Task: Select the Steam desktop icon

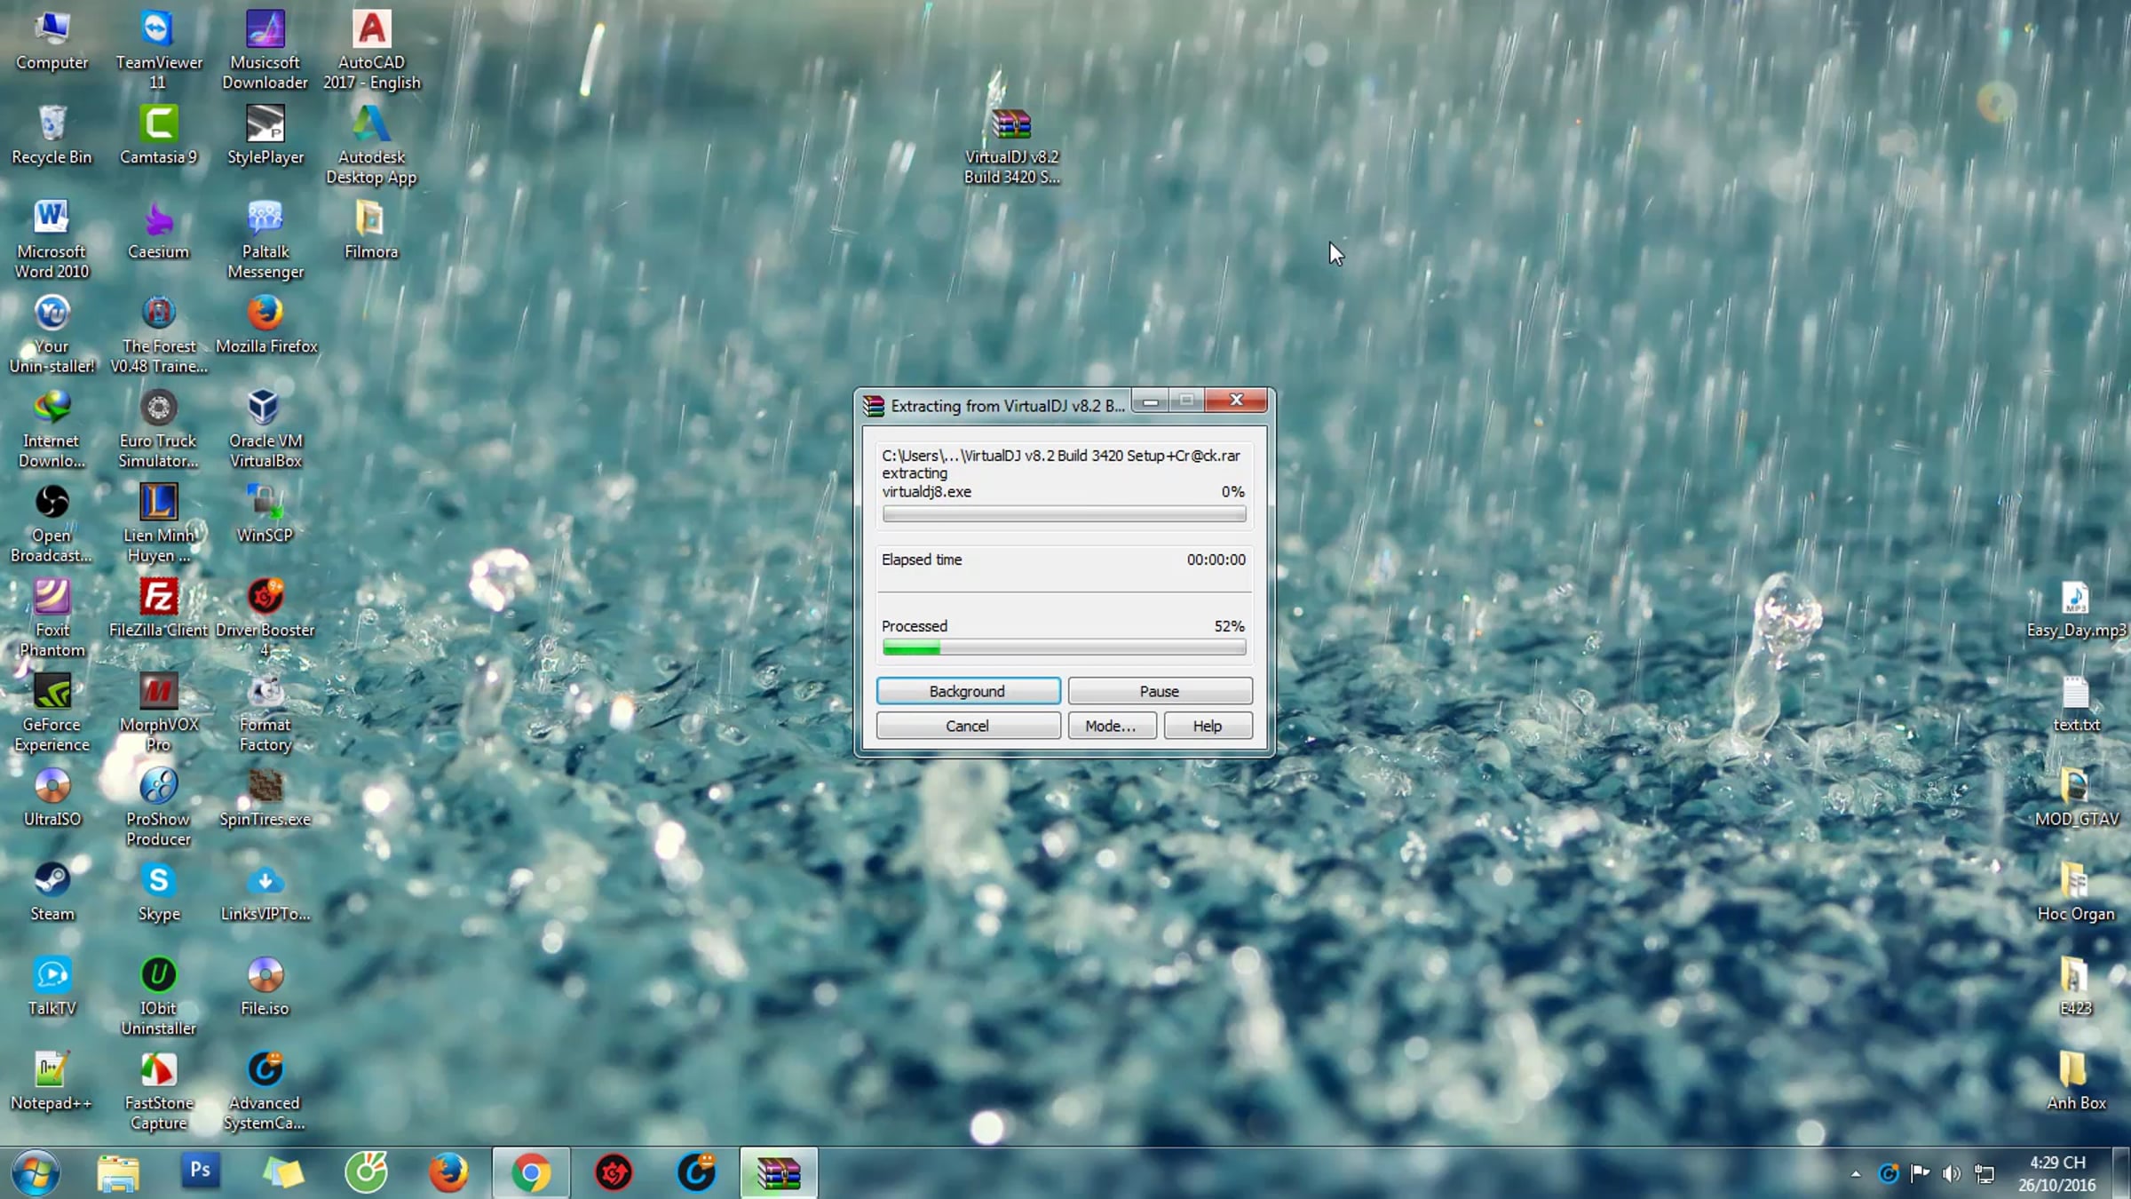Action: pyautogui.click(x=51, y=881)
